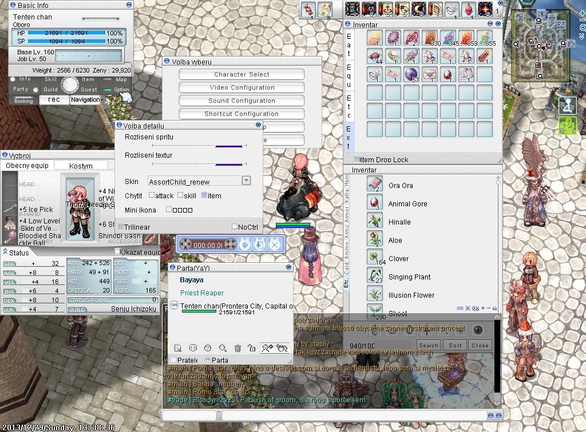Click the waving hands leave-party icon

[282, 348]
